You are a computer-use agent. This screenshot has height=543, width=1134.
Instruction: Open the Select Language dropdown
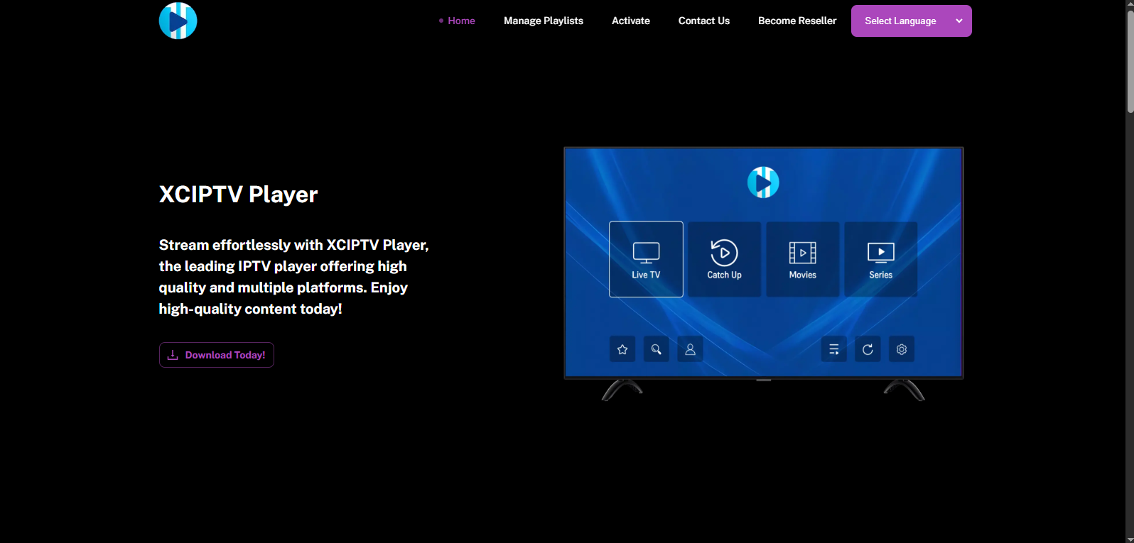point(911,21)
